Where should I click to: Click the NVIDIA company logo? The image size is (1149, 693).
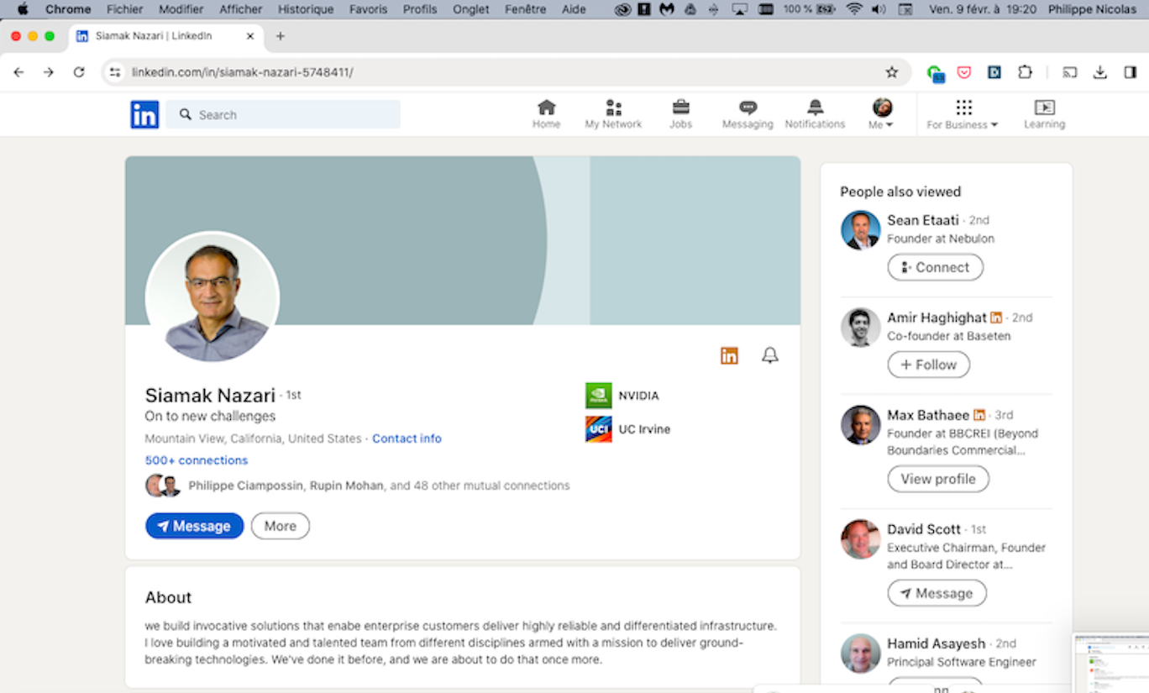pyautogui.click(x=599, y=396)
